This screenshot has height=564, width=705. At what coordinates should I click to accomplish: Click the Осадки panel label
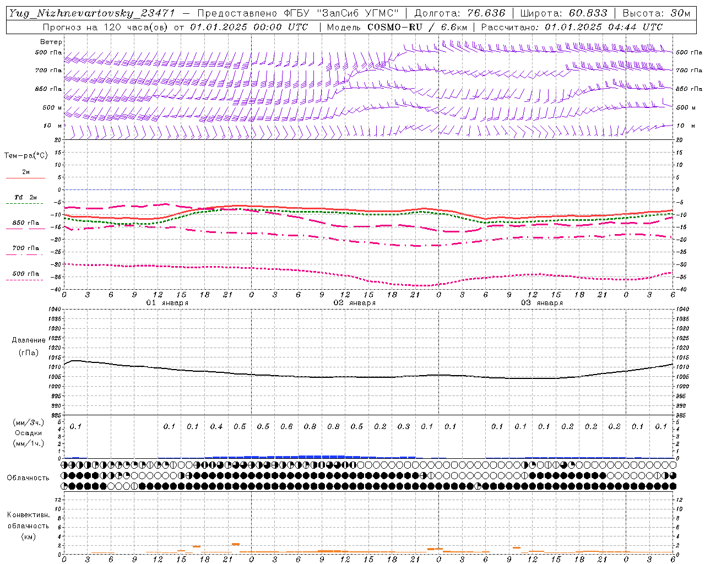tap(28, 433)
